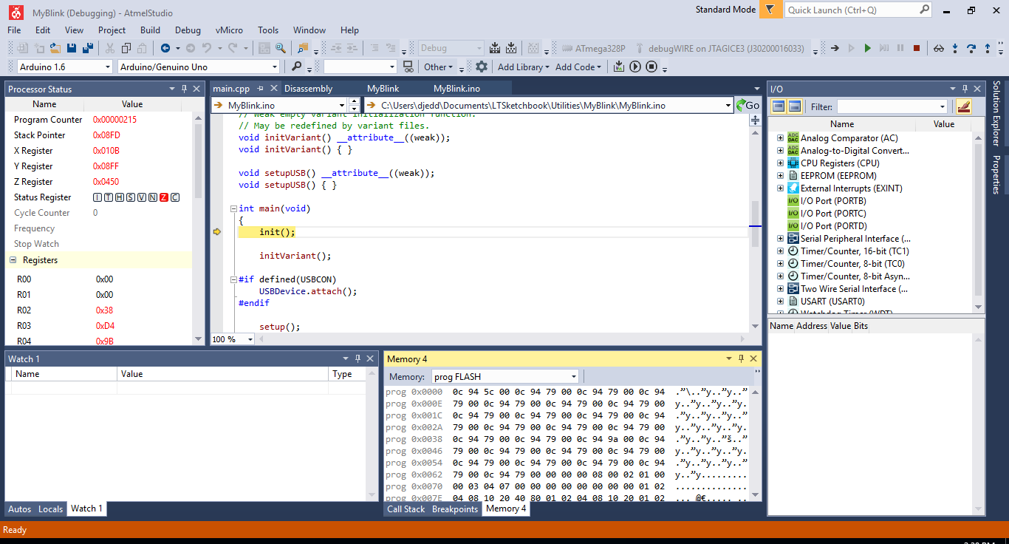Screen dimensions: 1009x544
Task: Open vMicro settings gear icon
Action: coord(482,67)
